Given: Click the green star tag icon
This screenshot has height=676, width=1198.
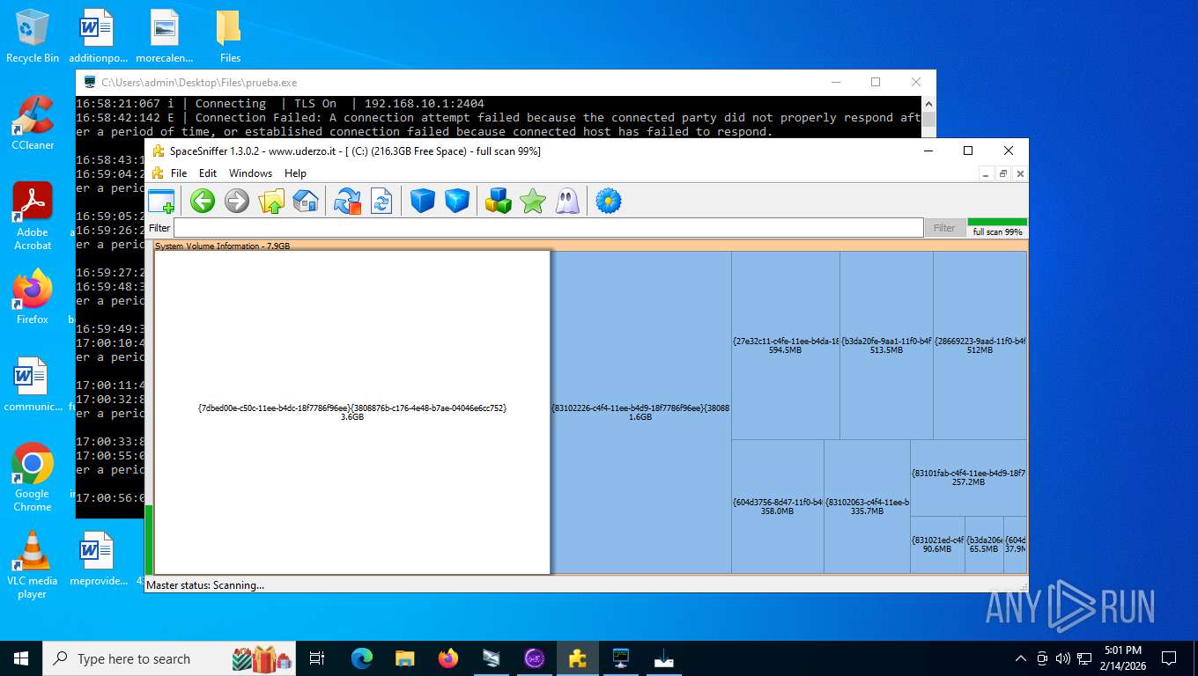Looking at the screenshot, I should coord(533,201).
